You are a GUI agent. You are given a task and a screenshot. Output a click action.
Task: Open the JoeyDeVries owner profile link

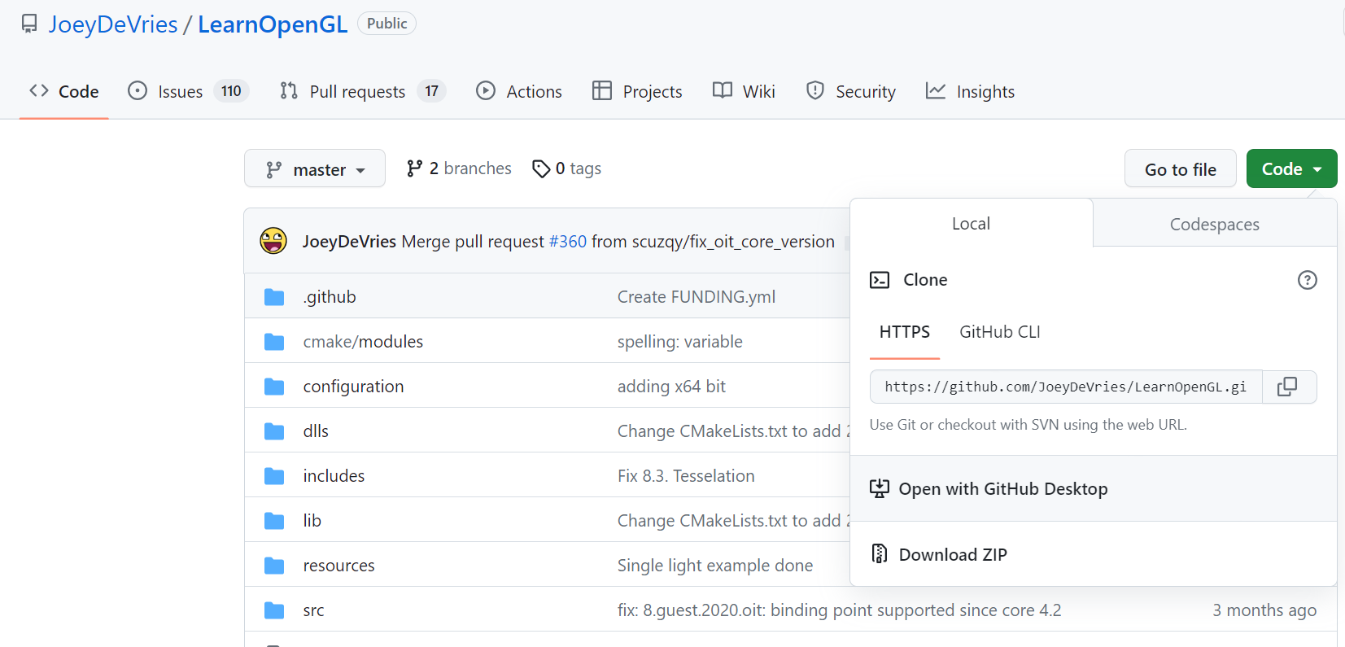113,24
